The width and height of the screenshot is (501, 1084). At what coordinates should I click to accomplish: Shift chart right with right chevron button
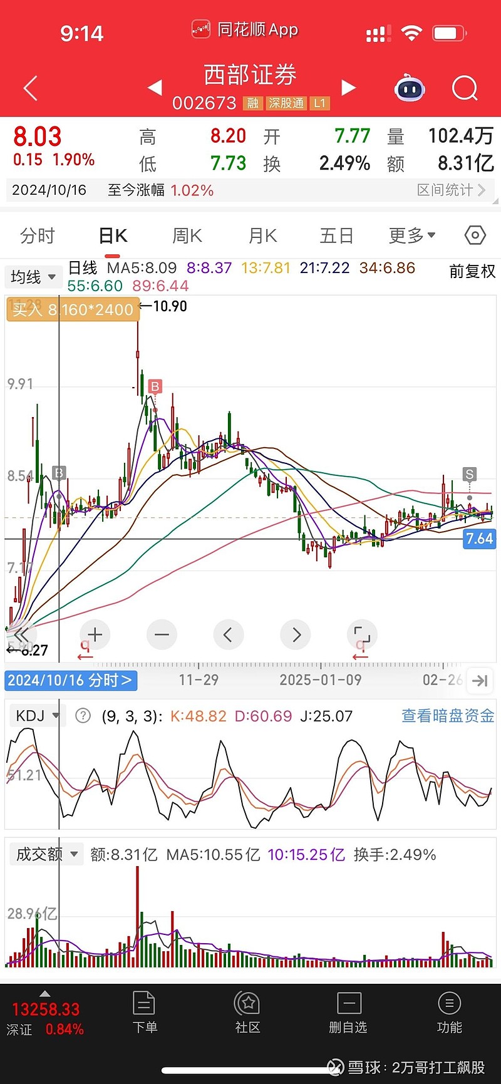point(296,634)
